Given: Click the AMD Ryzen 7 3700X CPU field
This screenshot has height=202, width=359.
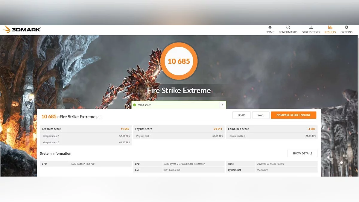Looking at the screenshot, I should click(x=193, y=164).
